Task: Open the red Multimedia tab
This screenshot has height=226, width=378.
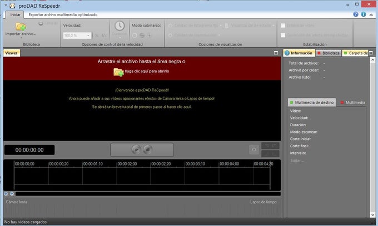Action: [352, 102]
